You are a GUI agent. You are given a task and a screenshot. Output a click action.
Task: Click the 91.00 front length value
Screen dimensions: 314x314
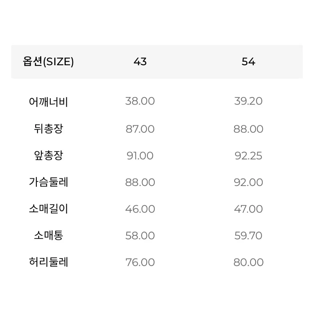pos(140,156)
